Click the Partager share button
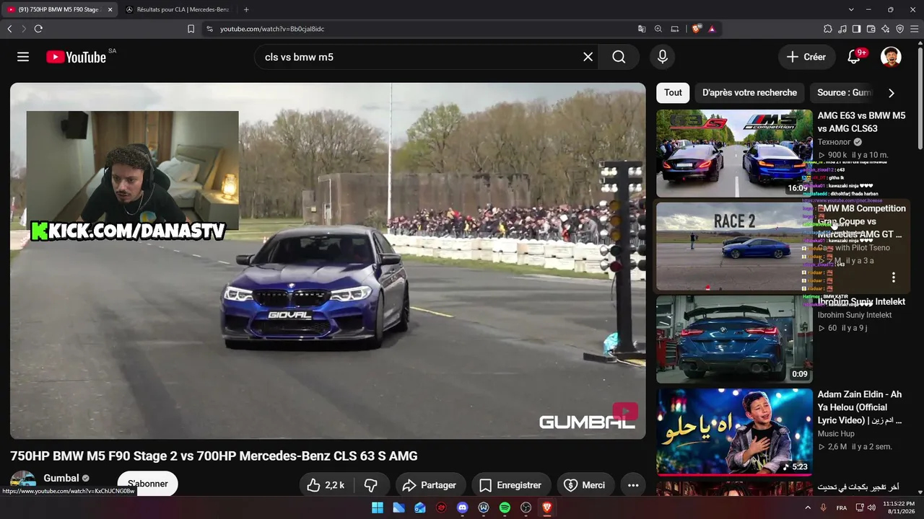The image size is (924, 519). tap(430, 485)
